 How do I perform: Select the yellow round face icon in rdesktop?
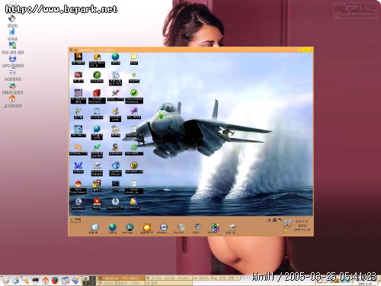134,165
